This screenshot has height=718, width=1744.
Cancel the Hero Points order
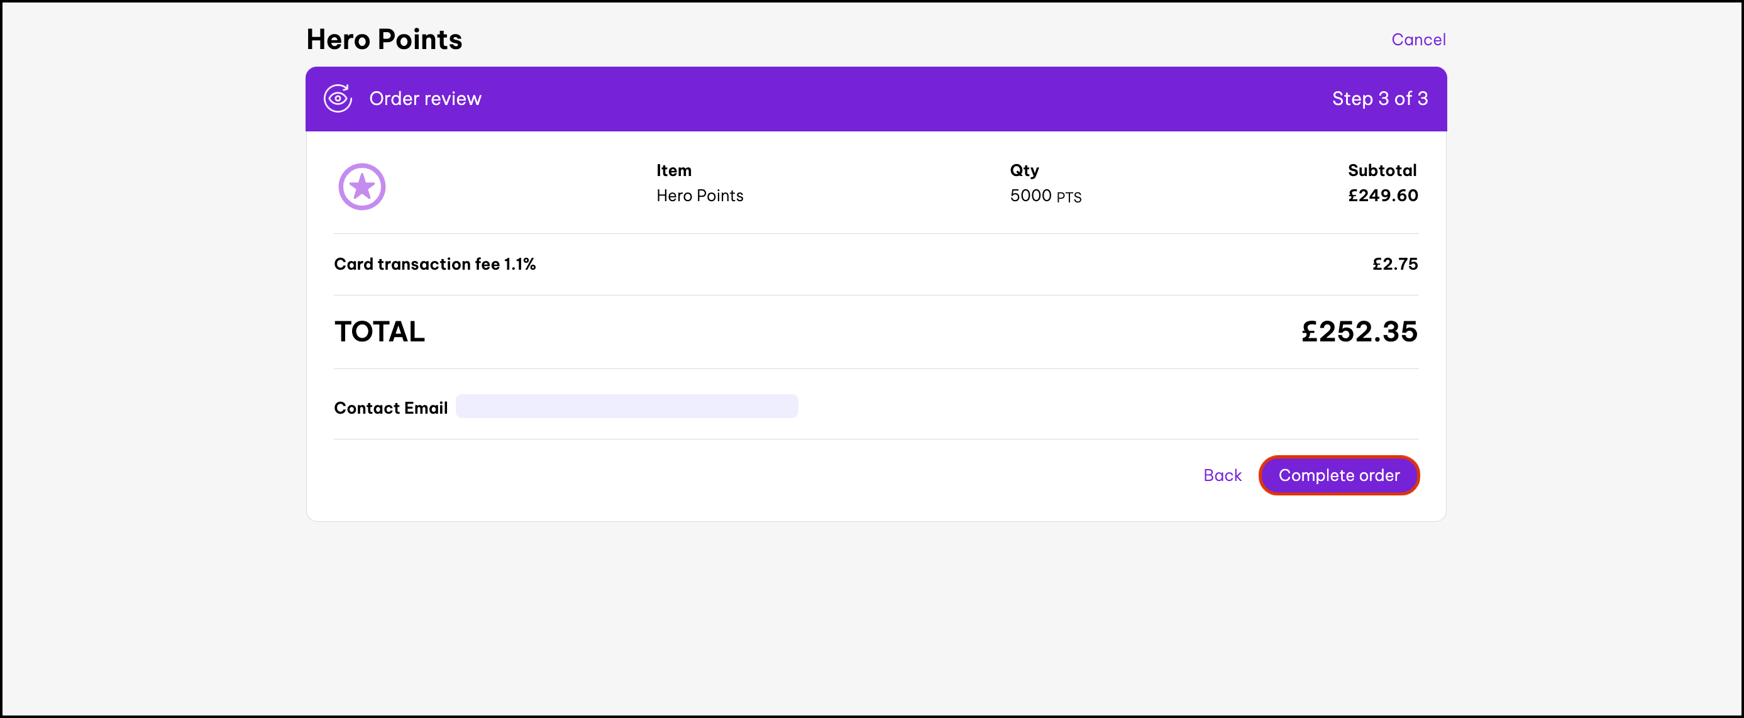click(1418, 39)
